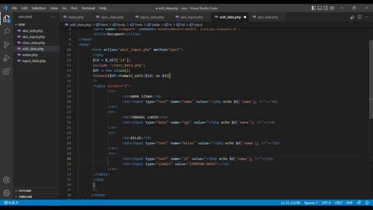This screenshot has width=373, height=210.
Task: Open class_data.php in Explorer
Action: pos(34,43)
